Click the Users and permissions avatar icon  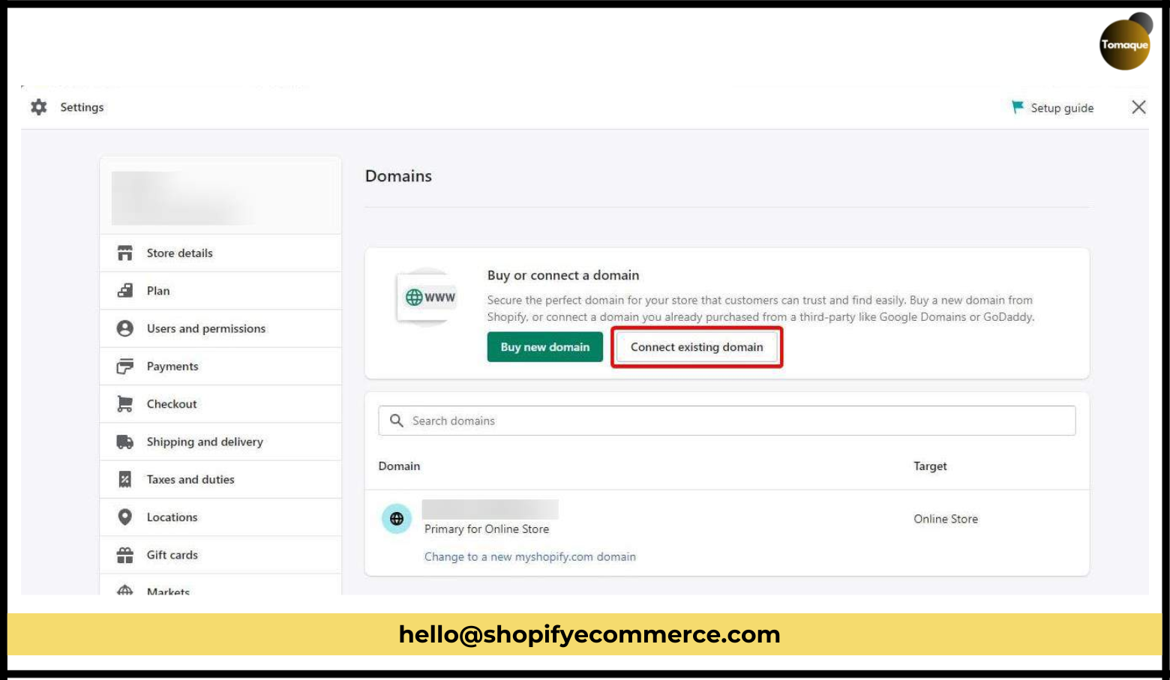[x=125, y=328]
